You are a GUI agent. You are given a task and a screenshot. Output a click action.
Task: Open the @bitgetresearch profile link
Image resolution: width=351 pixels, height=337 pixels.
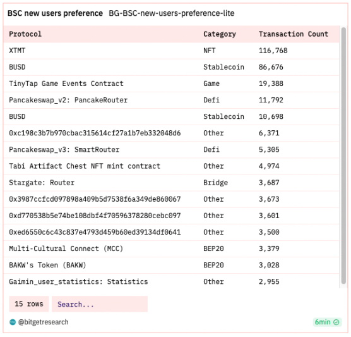pyautogui.click(x=43, y=322)
